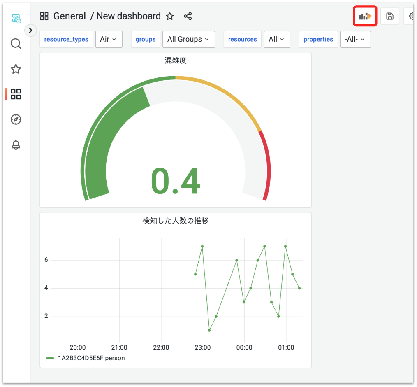This screenshot has height=387, width=417.
Task: Click the 22:00 time axis label
Action: [161, 347]
